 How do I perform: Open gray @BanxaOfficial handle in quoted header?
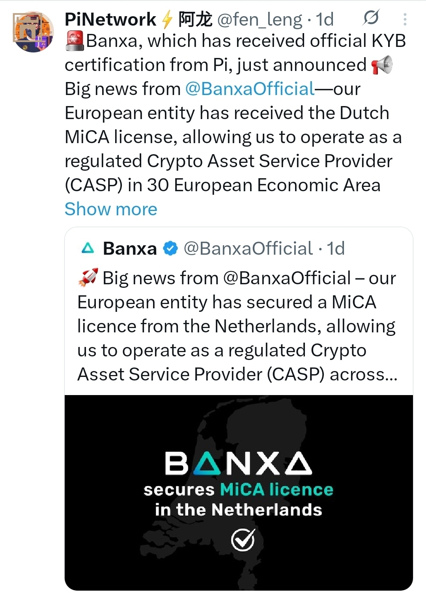tap(248, 248)
